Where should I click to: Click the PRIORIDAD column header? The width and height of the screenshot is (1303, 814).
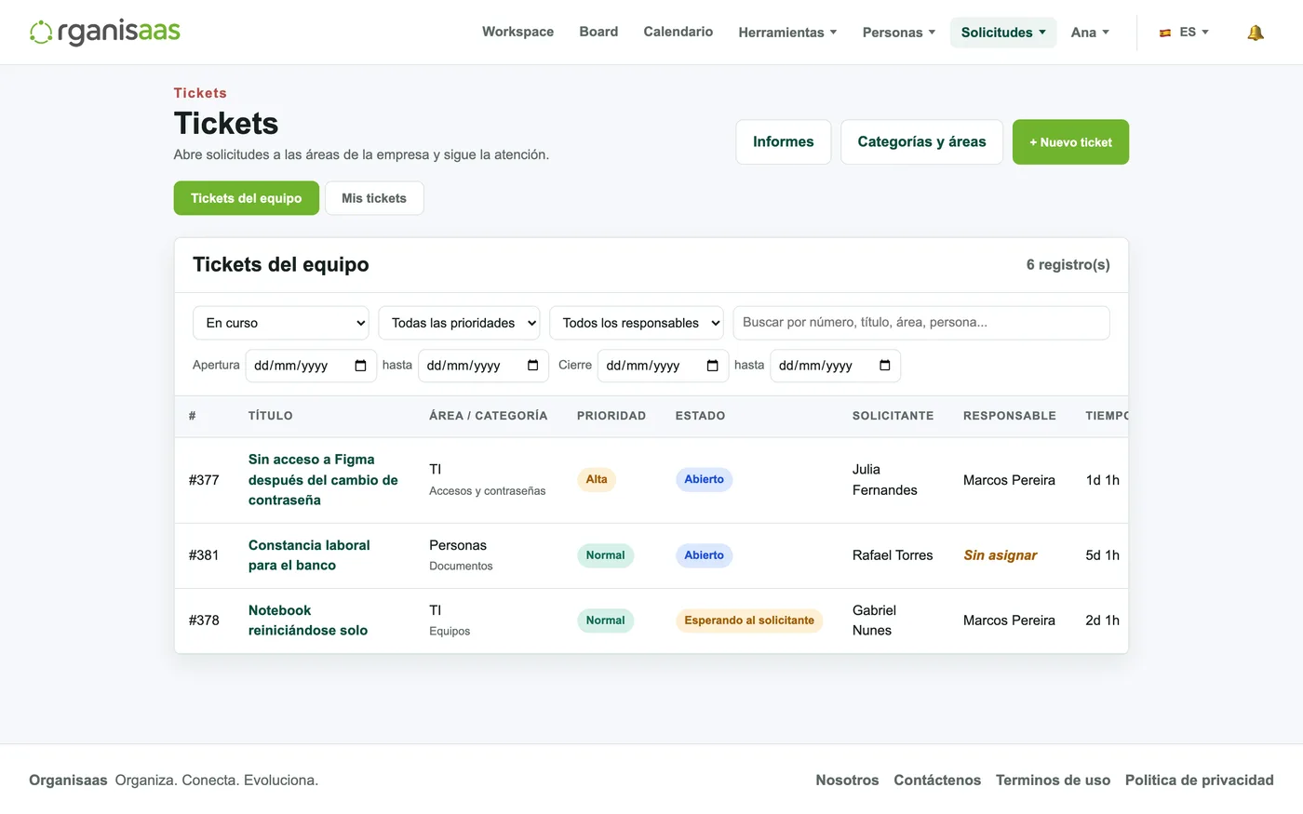(611, 416)
